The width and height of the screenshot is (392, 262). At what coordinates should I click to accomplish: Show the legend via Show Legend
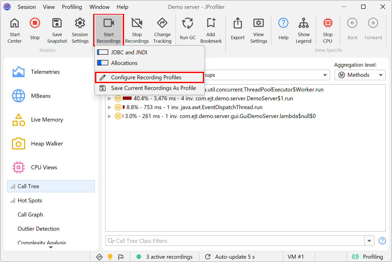[x=304, y=30]
